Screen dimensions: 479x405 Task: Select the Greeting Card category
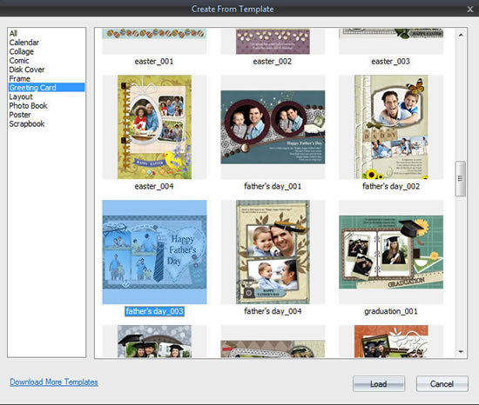tap(47, 88)
